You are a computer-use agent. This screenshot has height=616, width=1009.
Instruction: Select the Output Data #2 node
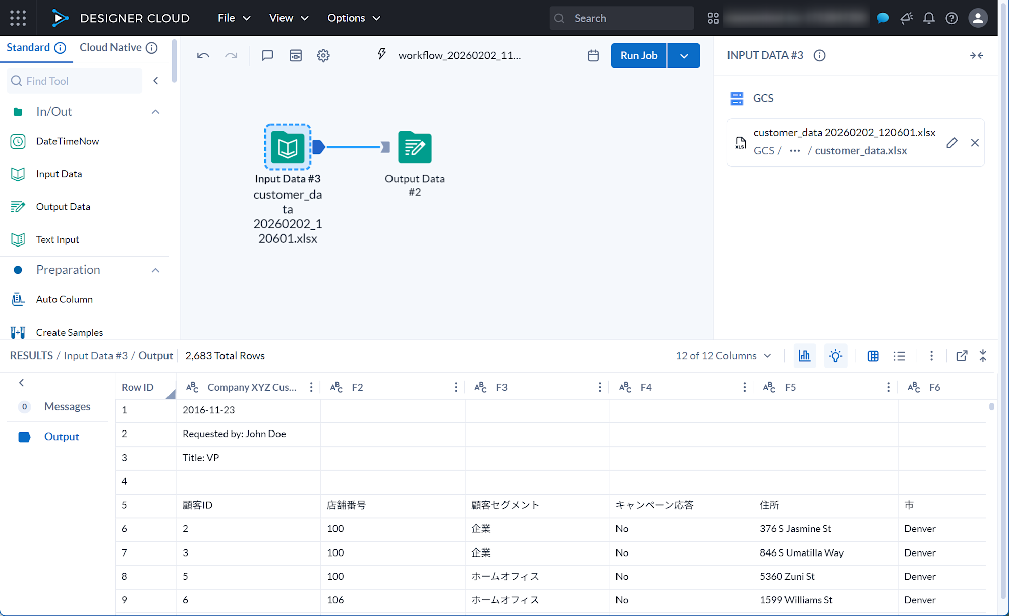point(415,147)
